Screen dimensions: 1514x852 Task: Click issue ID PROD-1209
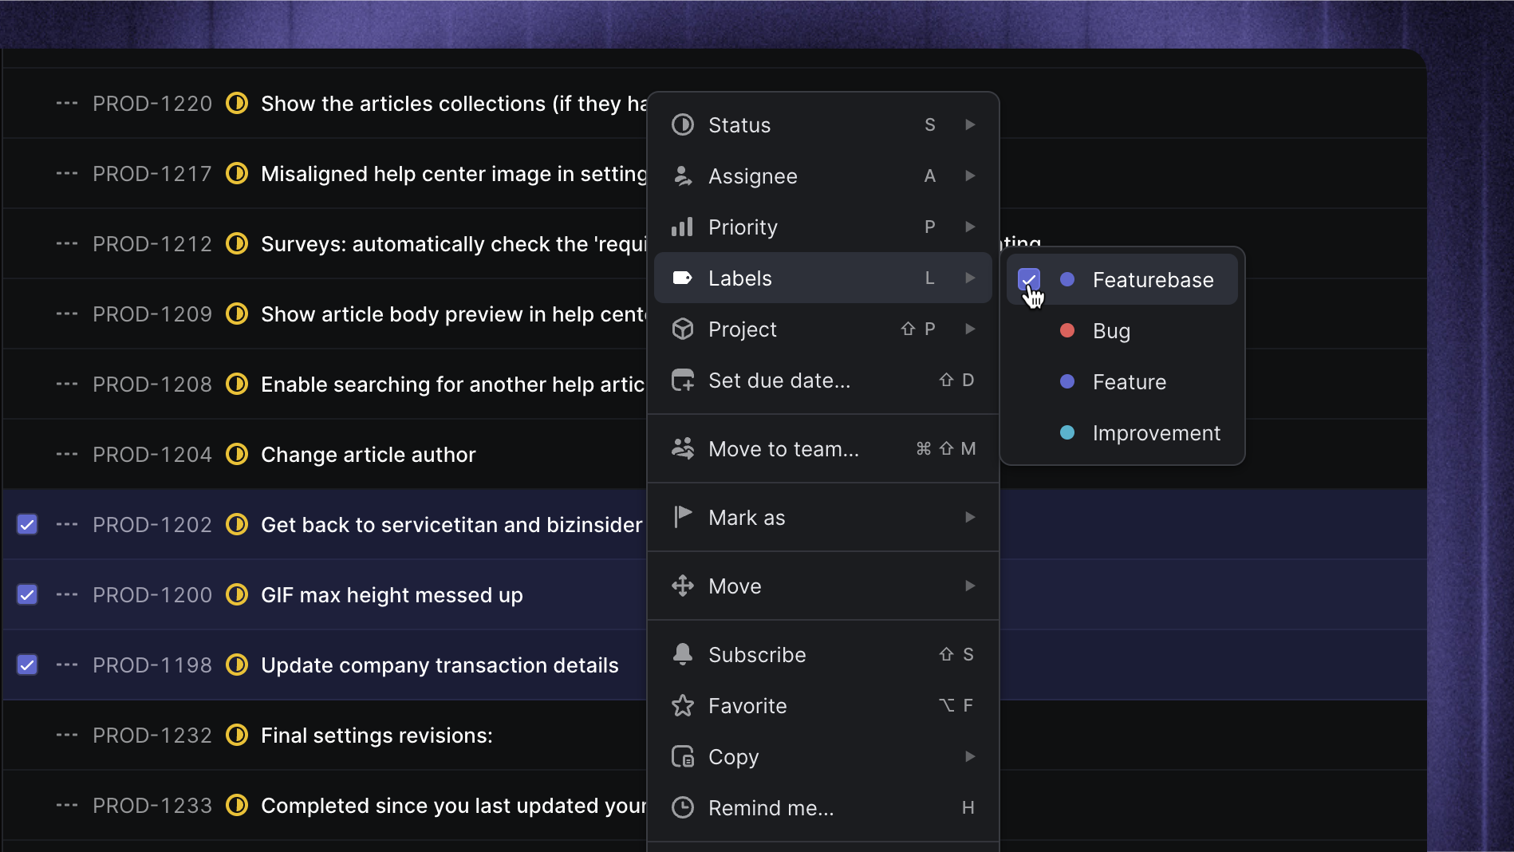[152, 314]
